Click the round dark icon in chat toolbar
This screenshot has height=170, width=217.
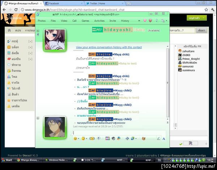[113, 138]
